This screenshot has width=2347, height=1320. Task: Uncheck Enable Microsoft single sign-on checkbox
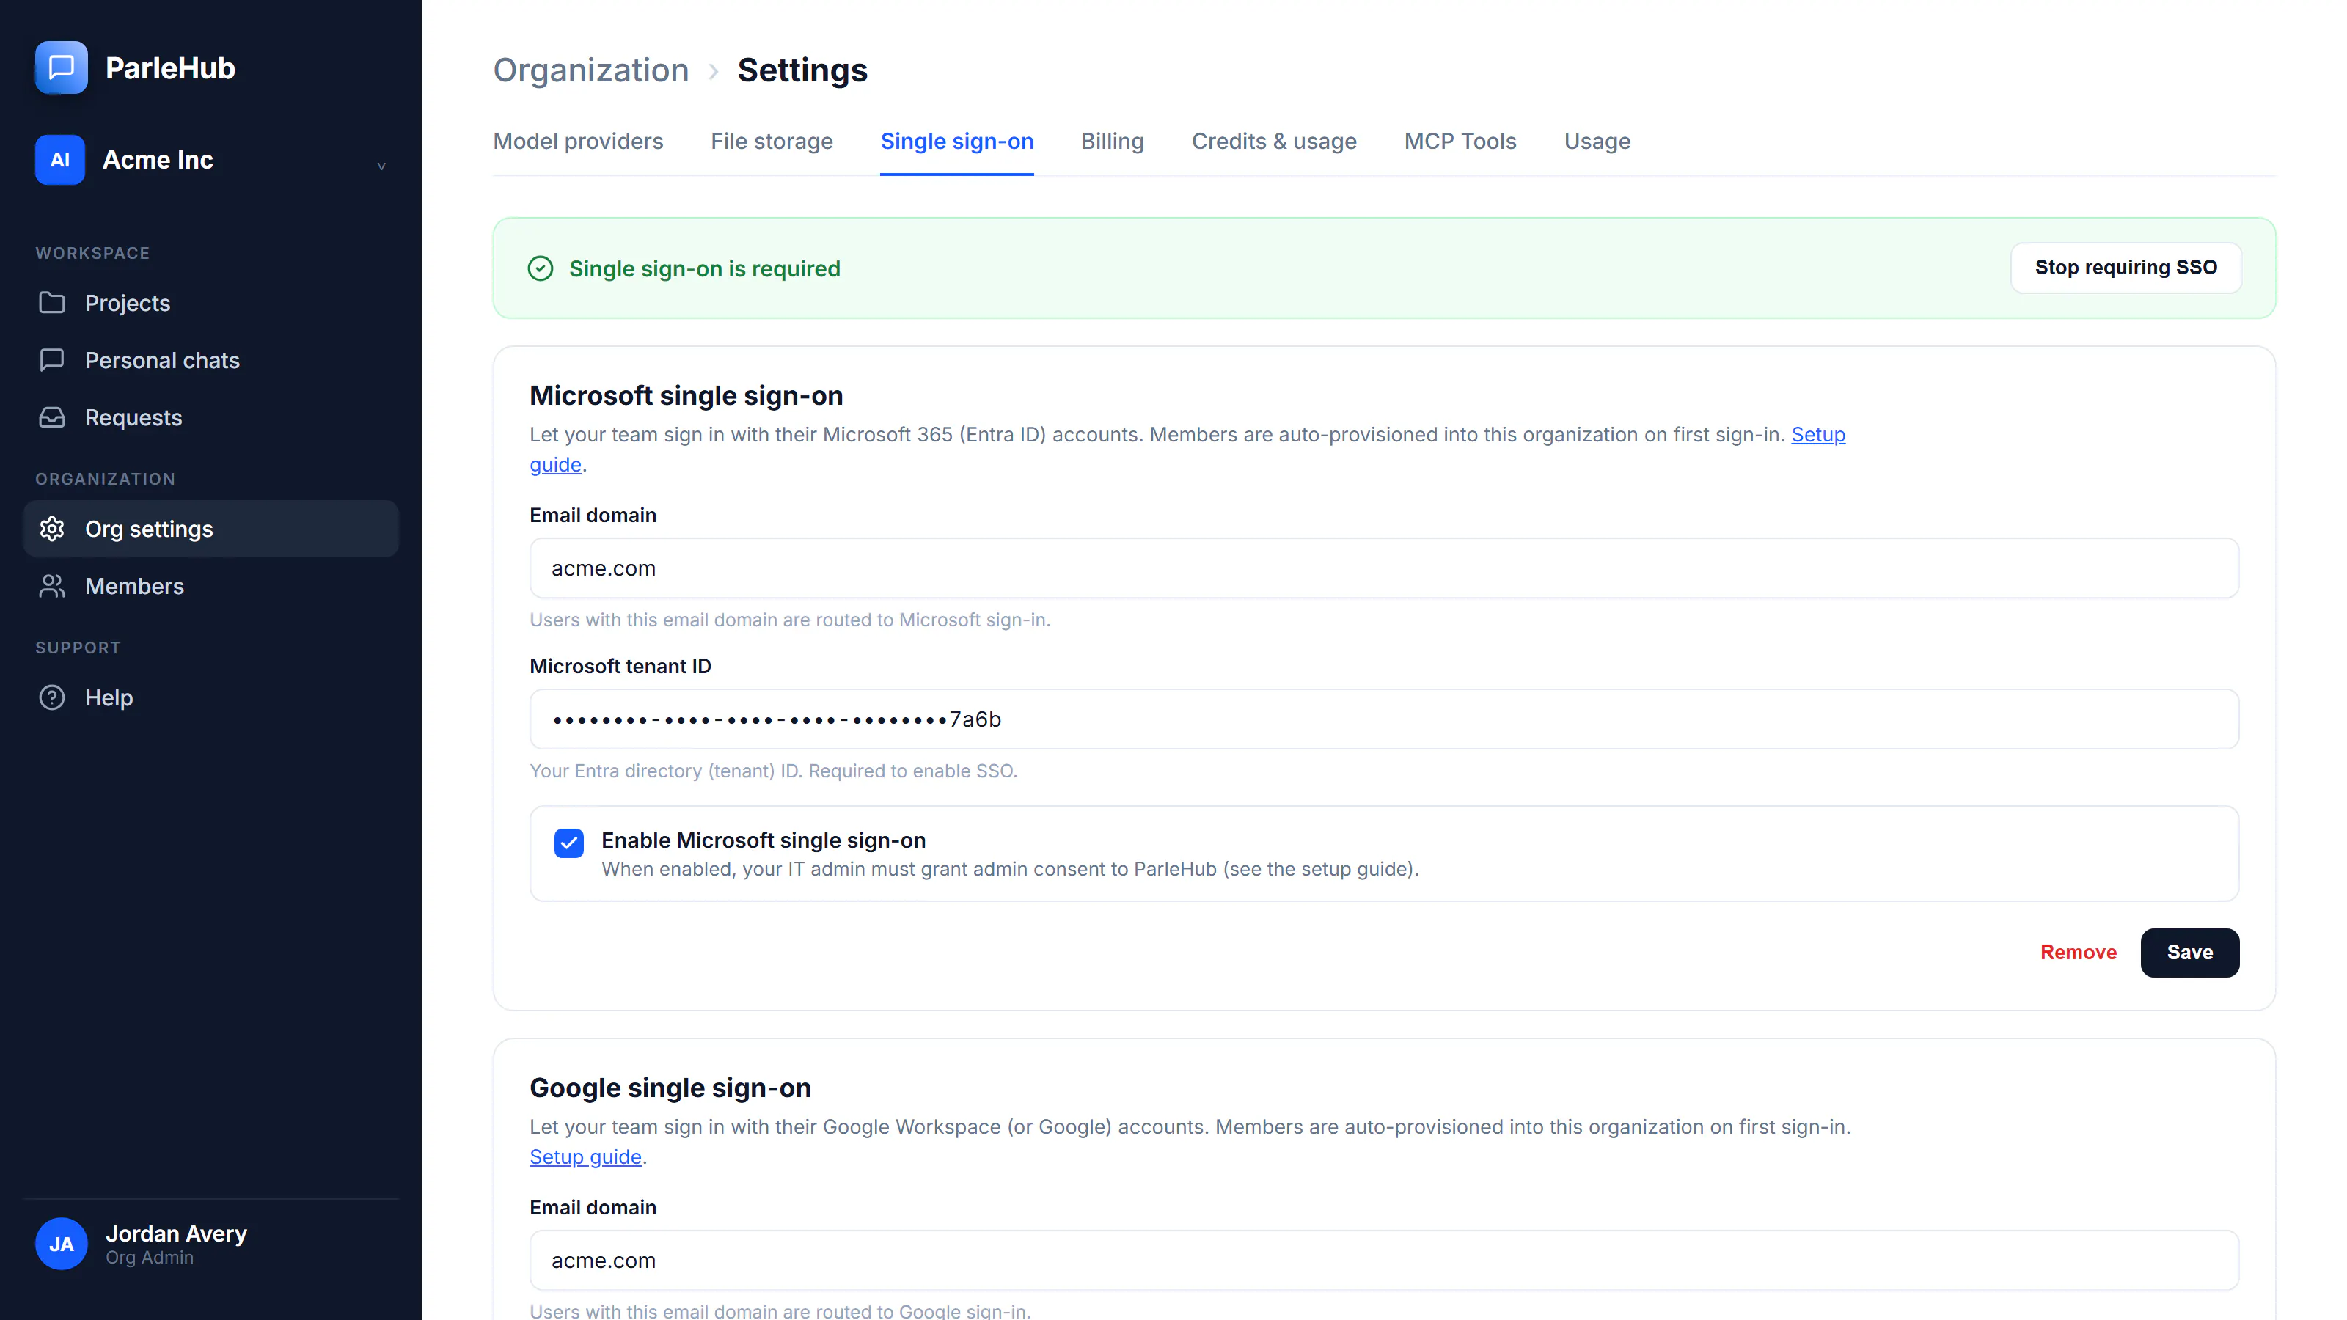(x=568, y=843)
